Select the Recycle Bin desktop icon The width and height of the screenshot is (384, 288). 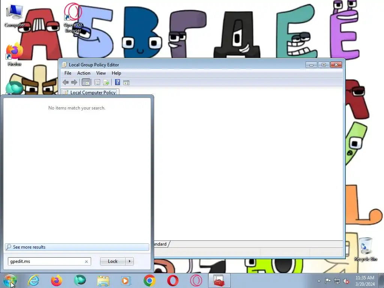[365, 249]
